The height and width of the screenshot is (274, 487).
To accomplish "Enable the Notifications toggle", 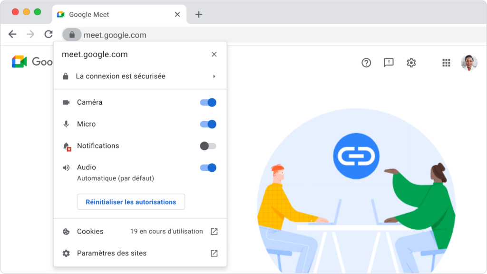I will point(208,146).
